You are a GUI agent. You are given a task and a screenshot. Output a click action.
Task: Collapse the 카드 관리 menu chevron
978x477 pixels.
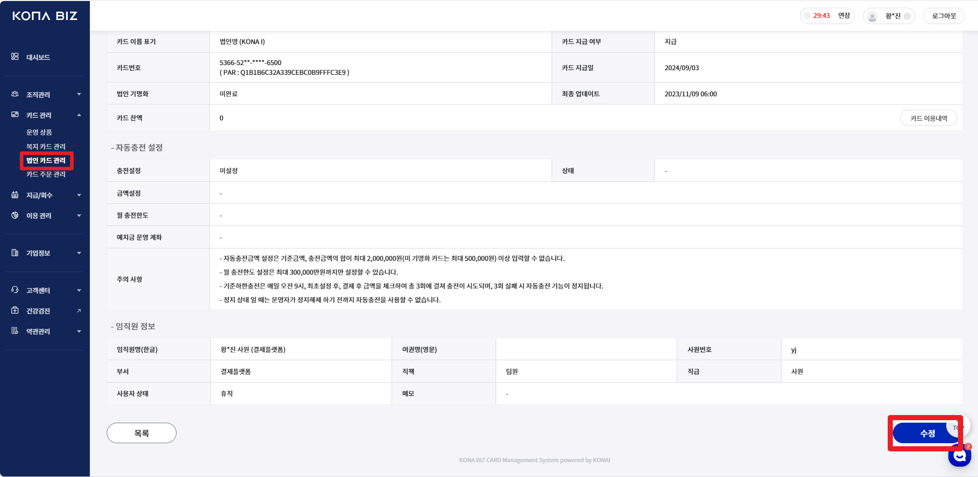point(79,115)
